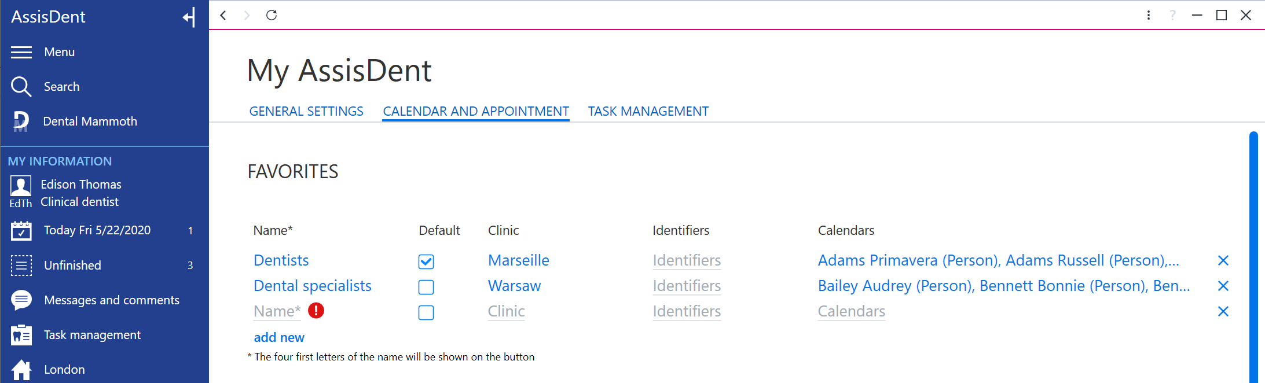Open the hamburger Menu icon

(x=21, y=52)
